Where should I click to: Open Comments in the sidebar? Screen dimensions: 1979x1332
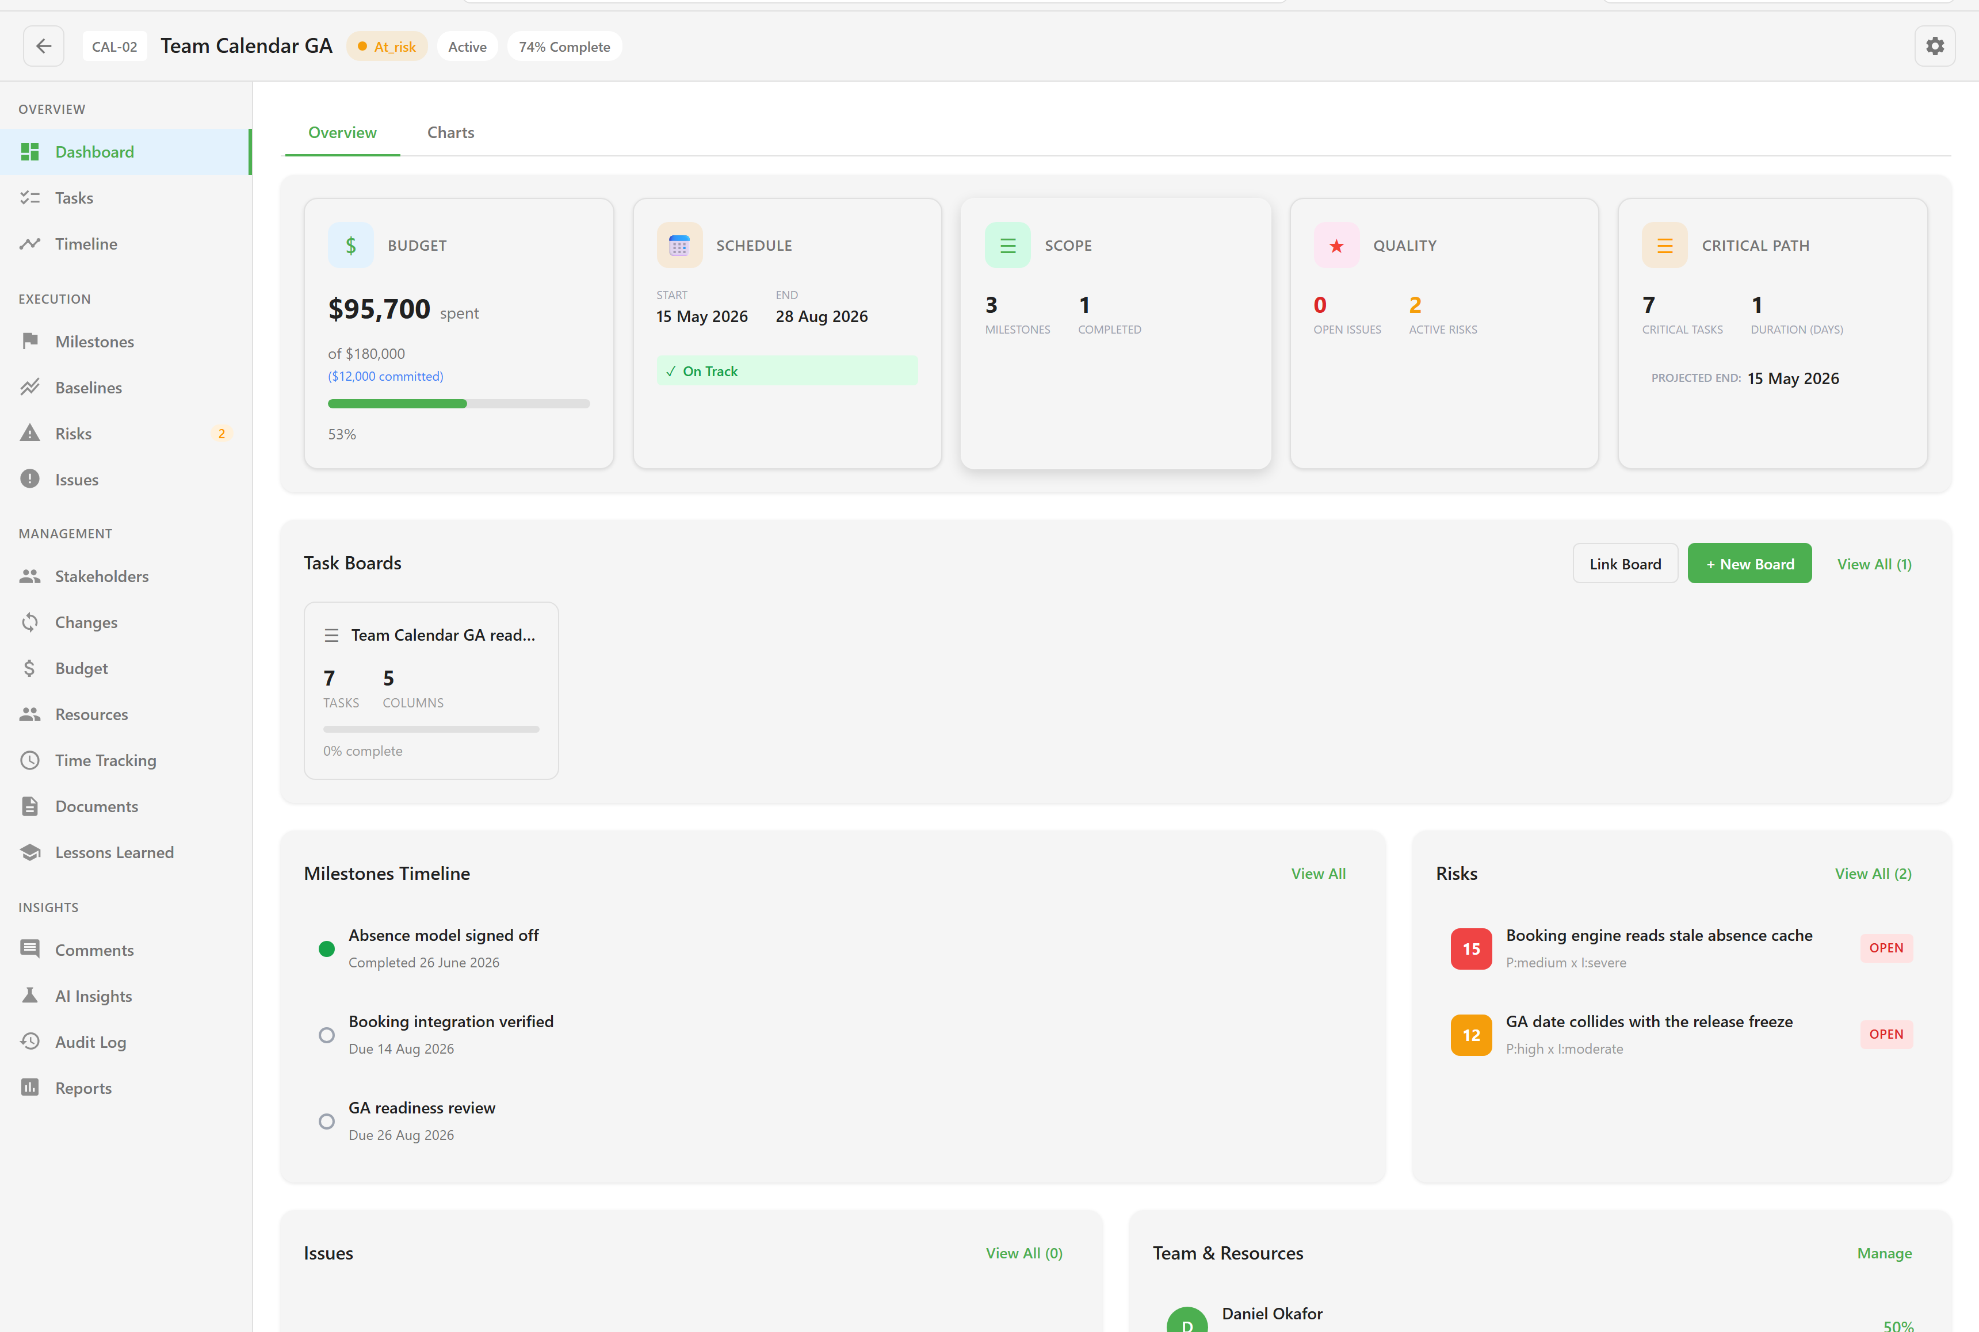pos(126,950)
